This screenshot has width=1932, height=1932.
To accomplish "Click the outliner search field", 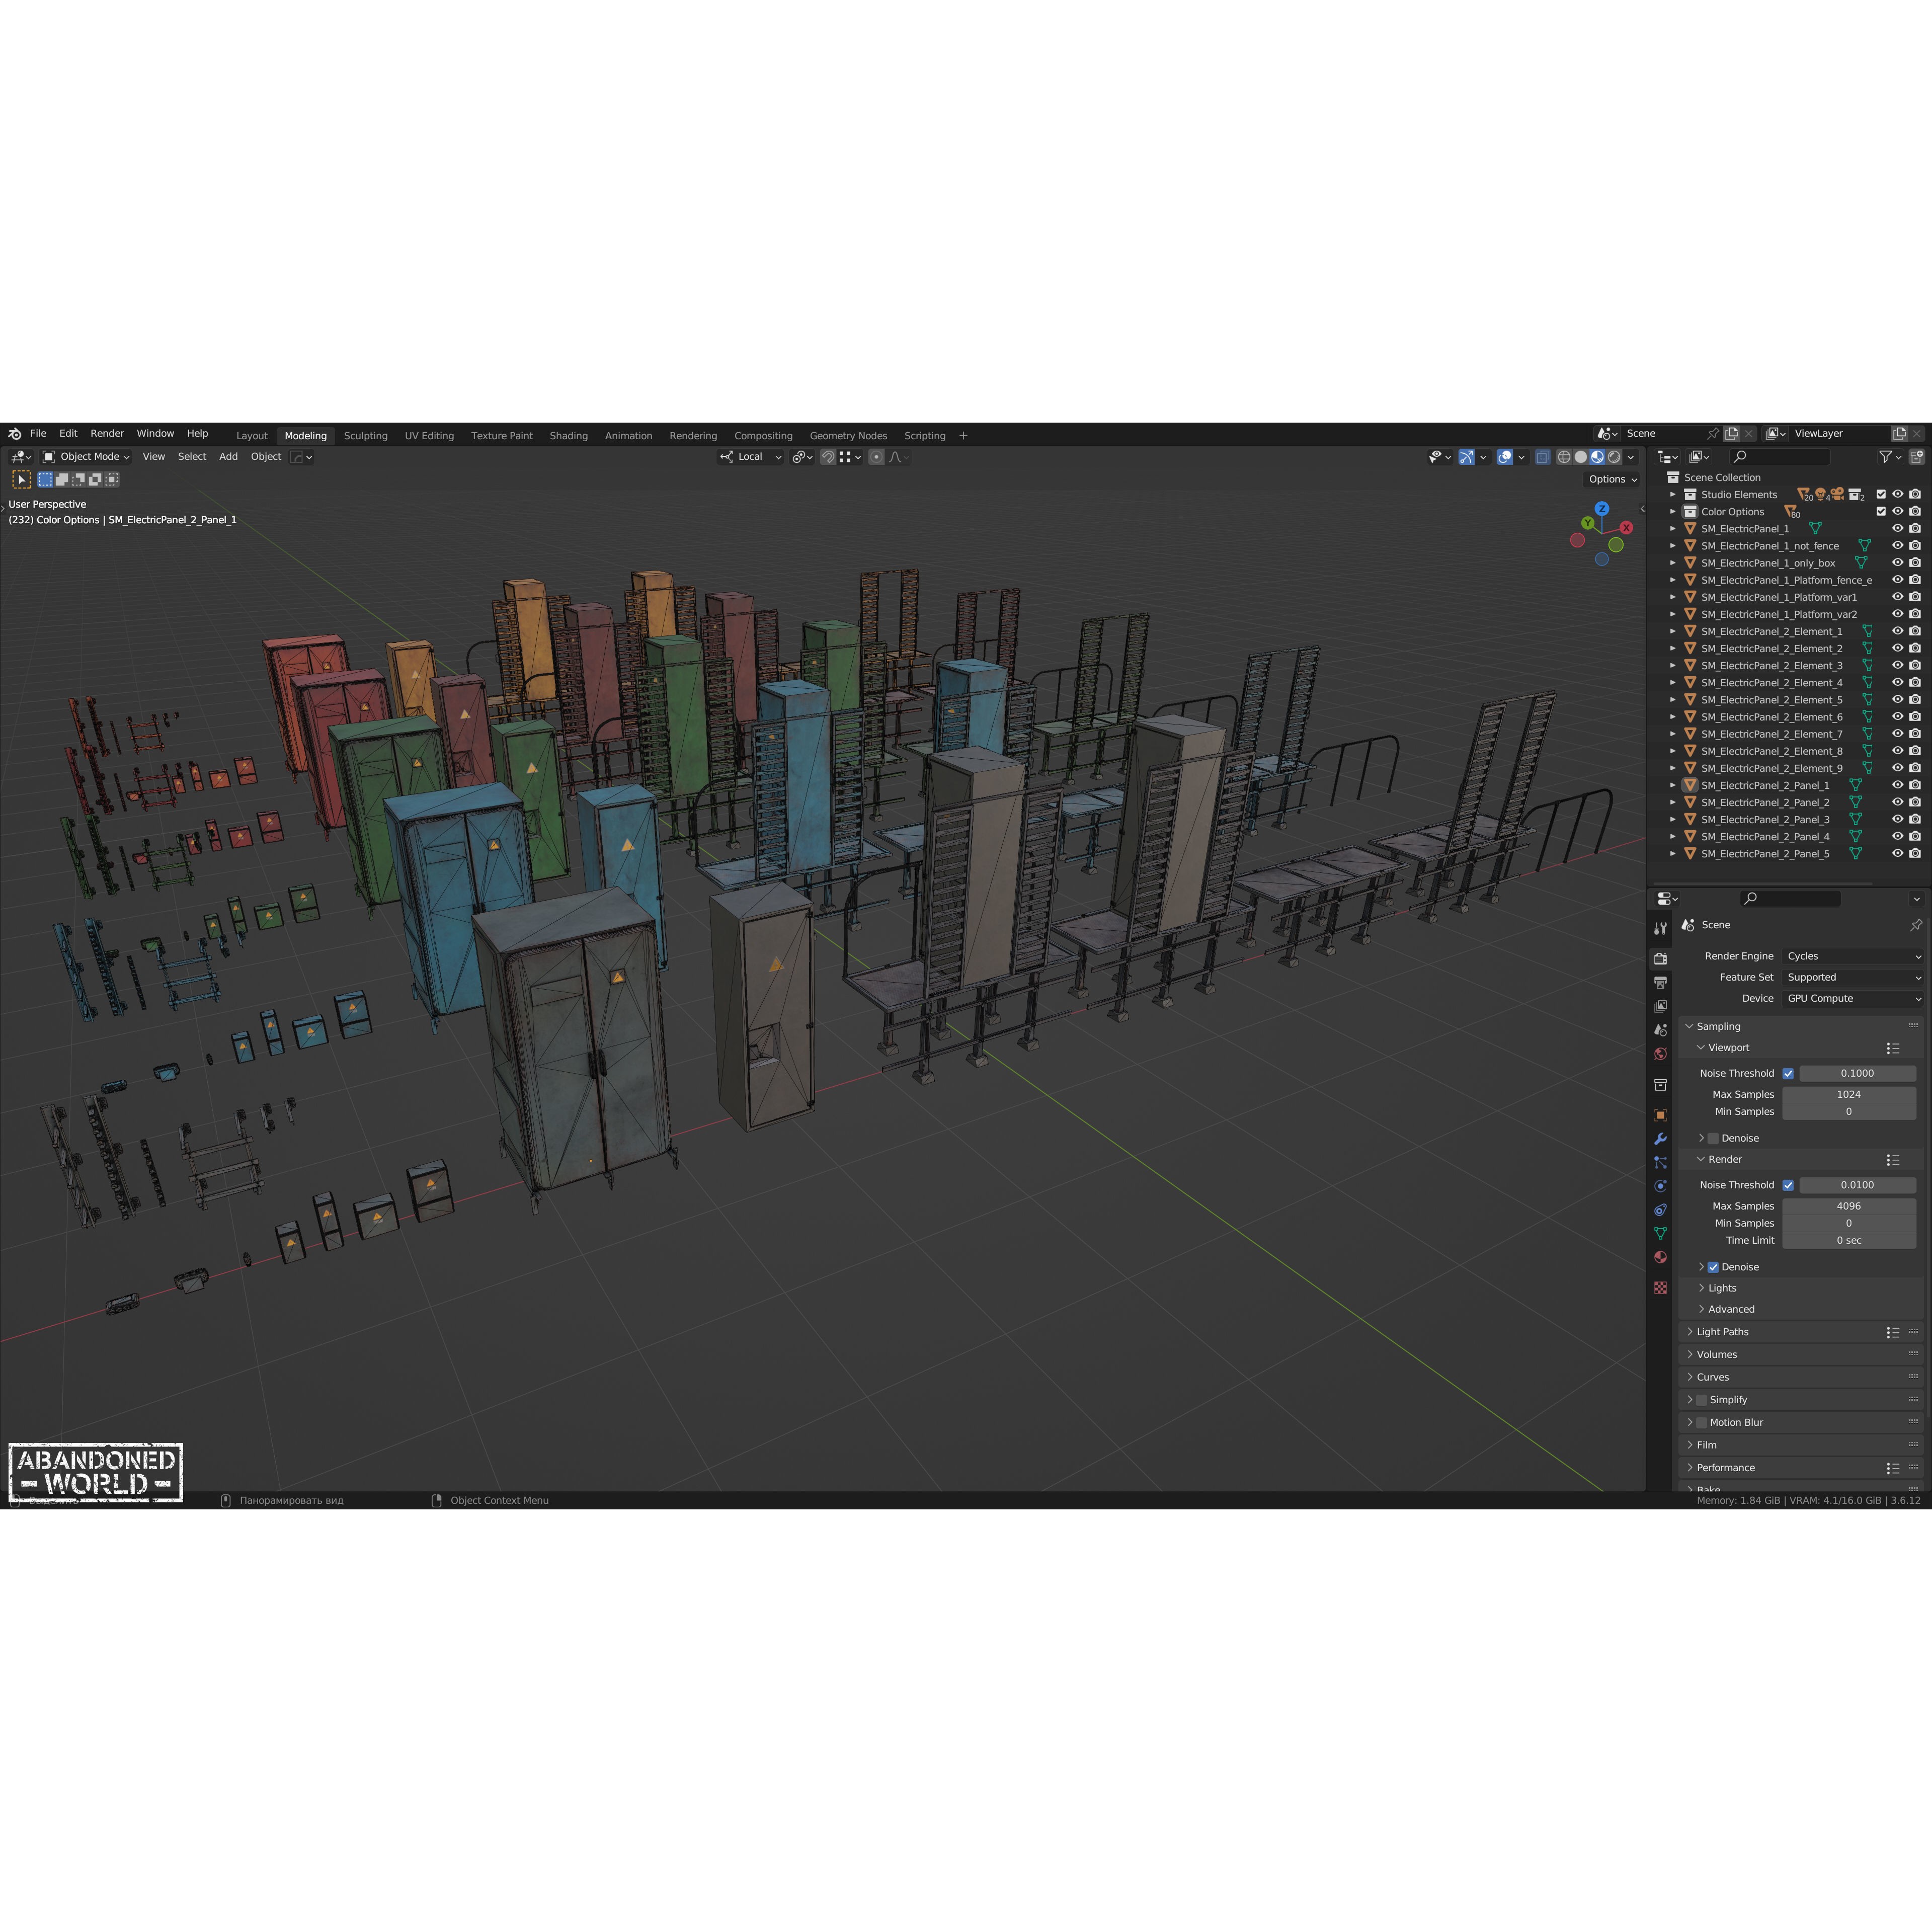I will [x=1780, y=456].
